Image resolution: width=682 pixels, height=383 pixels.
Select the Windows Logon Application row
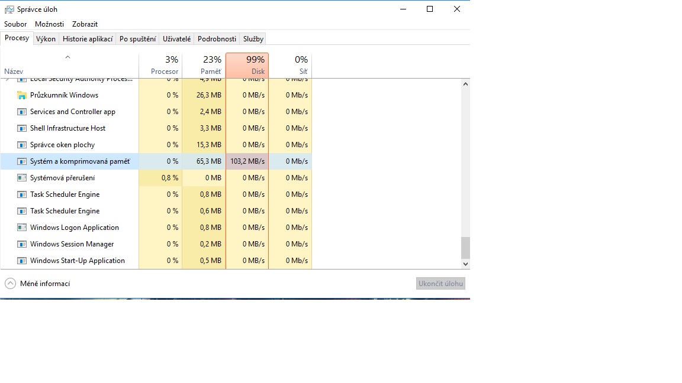click(x=156, y=228)
